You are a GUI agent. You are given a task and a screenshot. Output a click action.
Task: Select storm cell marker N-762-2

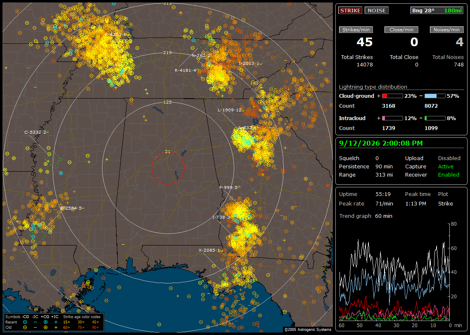(201, 55)
